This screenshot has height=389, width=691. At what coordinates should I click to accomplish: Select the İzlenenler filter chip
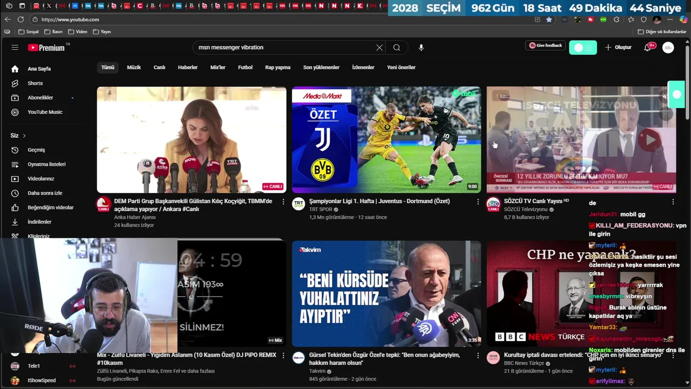tap(363, 68)
